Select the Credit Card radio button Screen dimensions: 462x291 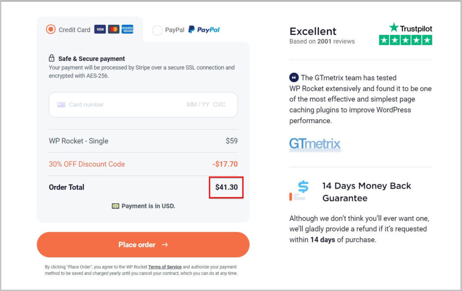point(51,30)
